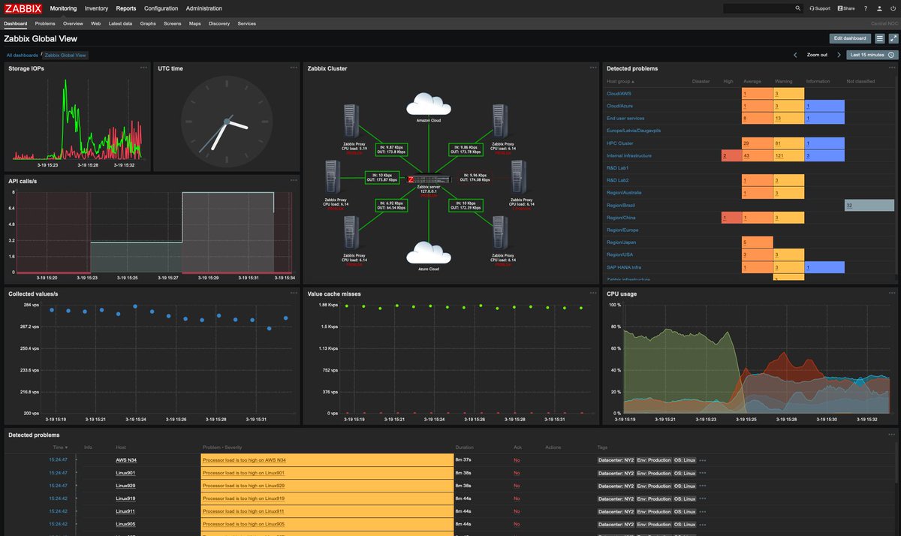Open the Last 15 minutes time selector

tap(872, 55)
